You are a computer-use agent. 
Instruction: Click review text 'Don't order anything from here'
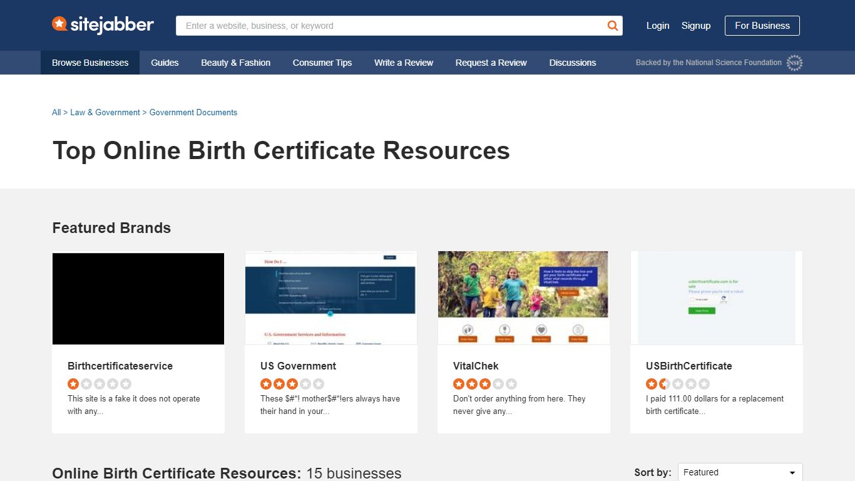point(520,405)
